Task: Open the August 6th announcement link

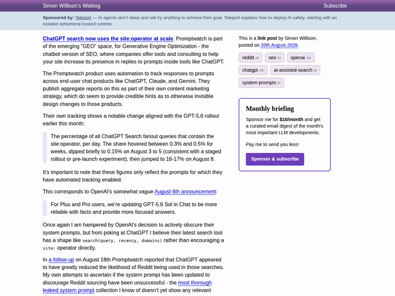Action: tap(185, 191)
